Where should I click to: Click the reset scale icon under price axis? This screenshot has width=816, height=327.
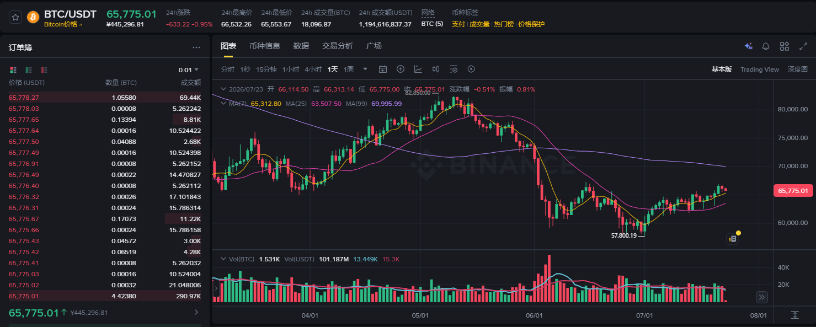coord(795,315)
